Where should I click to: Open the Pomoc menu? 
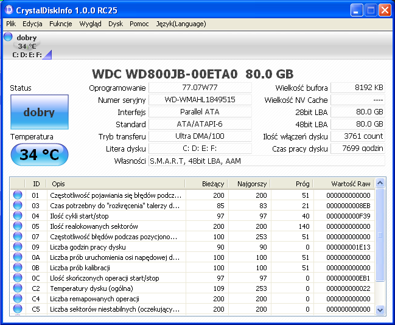139,24
